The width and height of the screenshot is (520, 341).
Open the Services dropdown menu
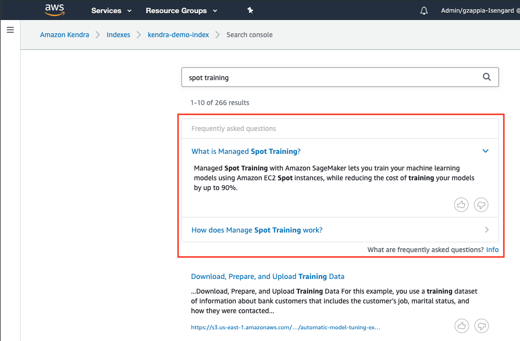click(x=112, y=11)
